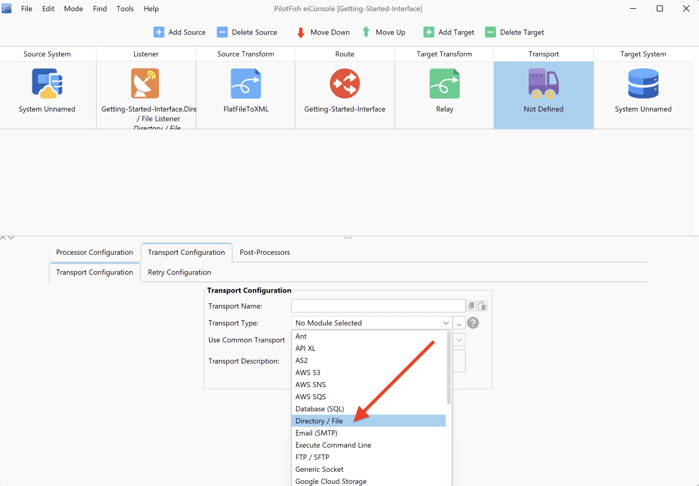Click the Target Transform column header

point(444,54)
